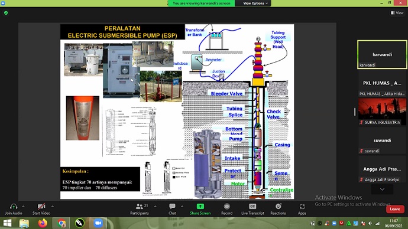Switch to Chrome in the taskbar
This screenshot has width=408, height=229.
point(61,223)
